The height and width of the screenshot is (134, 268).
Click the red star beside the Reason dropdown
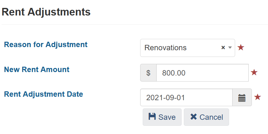click(x=241, y=47)
